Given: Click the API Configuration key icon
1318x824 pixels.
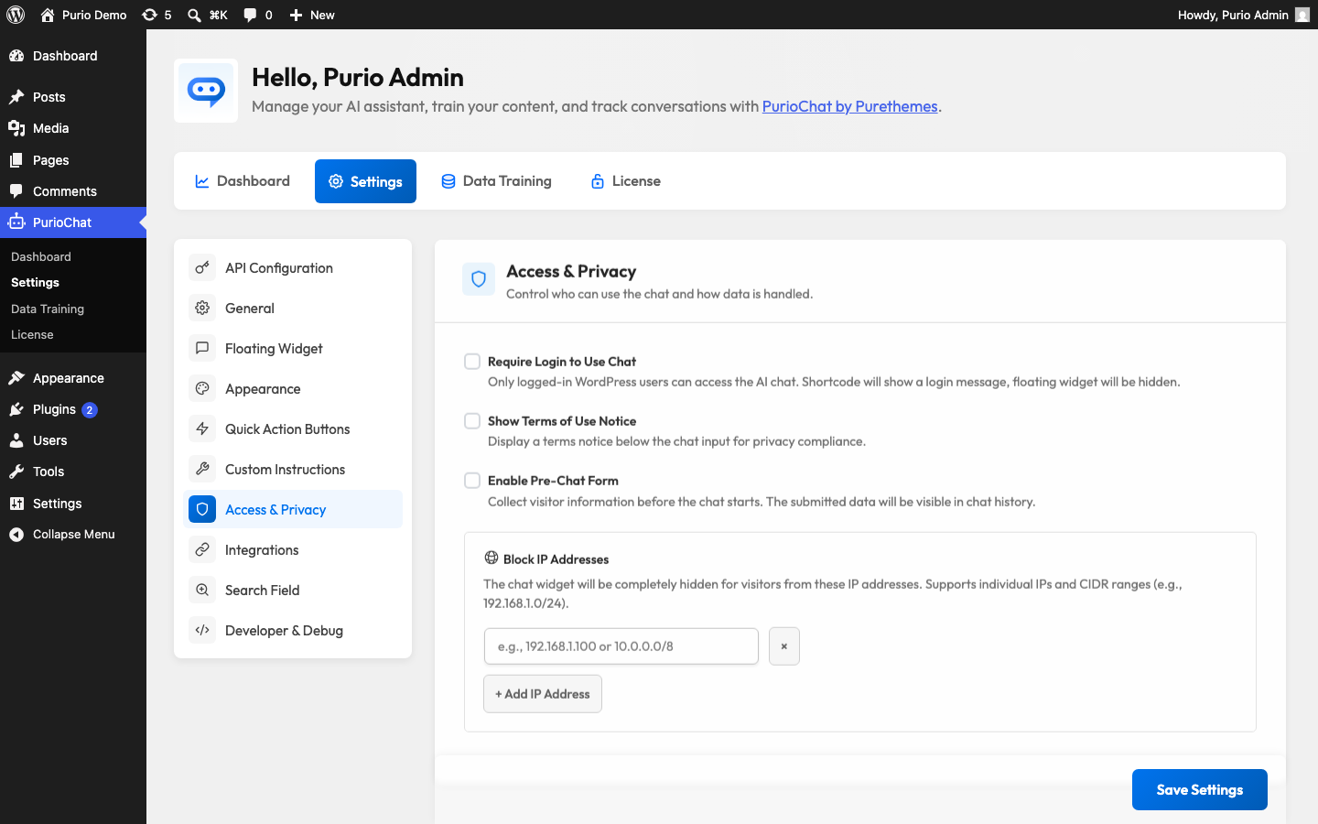Looking at the screenshot, I should [x=202, y=267].
